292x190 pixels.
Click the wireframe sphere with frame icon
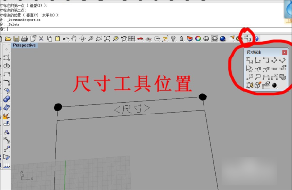point(214,39)
